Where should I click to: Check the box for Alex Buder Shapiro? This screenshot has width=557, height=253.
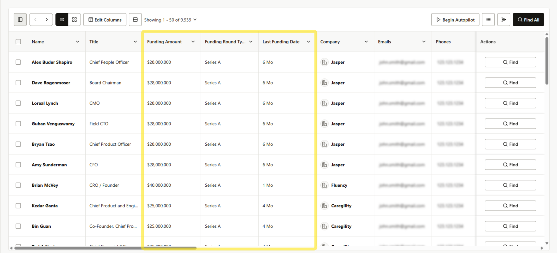18,62
